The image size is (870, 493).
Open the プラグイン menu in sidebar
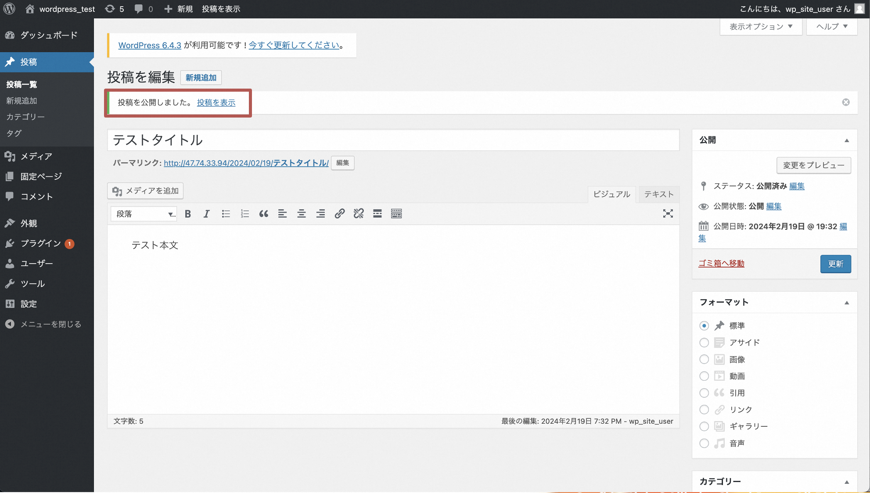40,243
